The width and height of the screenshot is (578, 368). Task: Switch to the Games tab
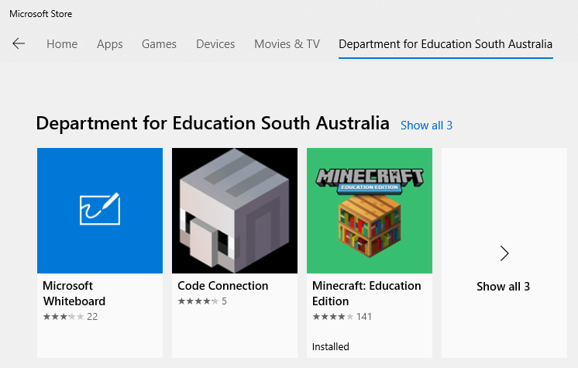160,44
